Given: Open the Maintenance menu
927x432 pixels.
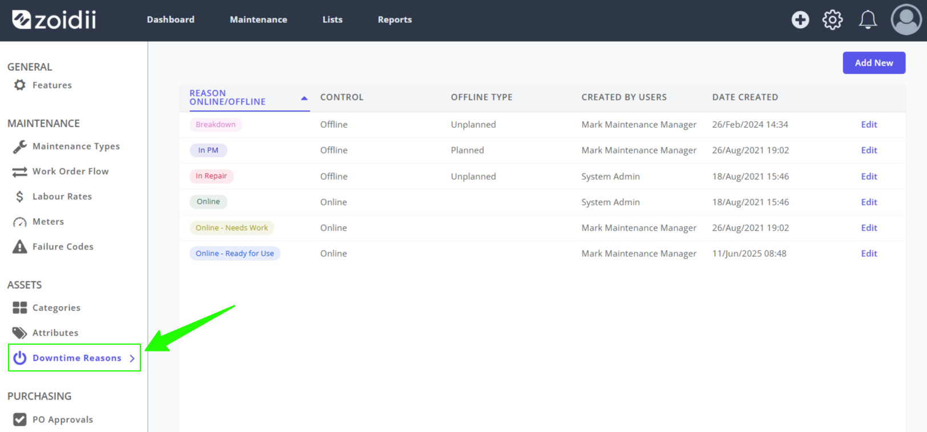Looking at the screenshot, I should 258,19.
